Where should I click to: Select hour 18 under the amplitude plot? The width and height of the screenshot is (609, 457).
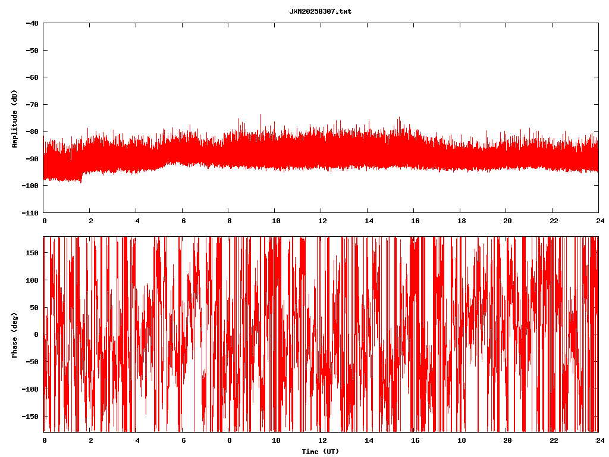click(462, 221)
